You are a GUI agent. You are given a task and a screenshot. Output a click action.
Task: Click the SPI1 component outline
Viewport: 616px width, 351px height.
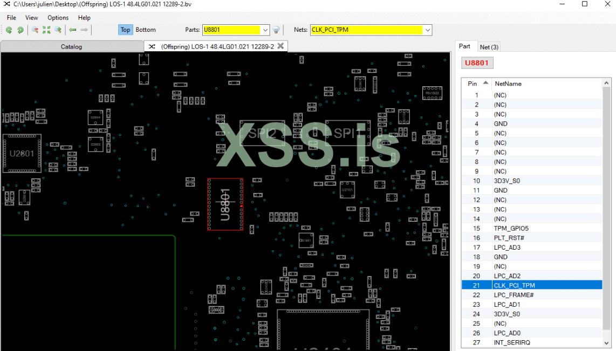(348, 133)
